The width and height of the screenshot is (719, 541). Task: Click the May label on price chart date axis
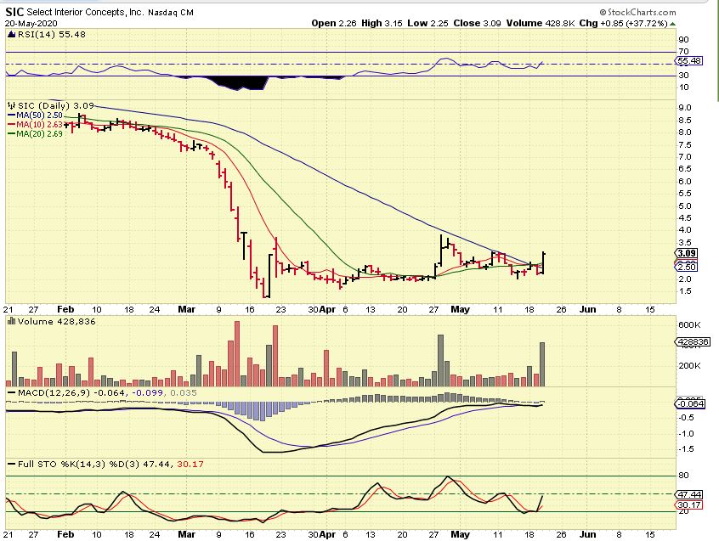click(x=461, y=310)
